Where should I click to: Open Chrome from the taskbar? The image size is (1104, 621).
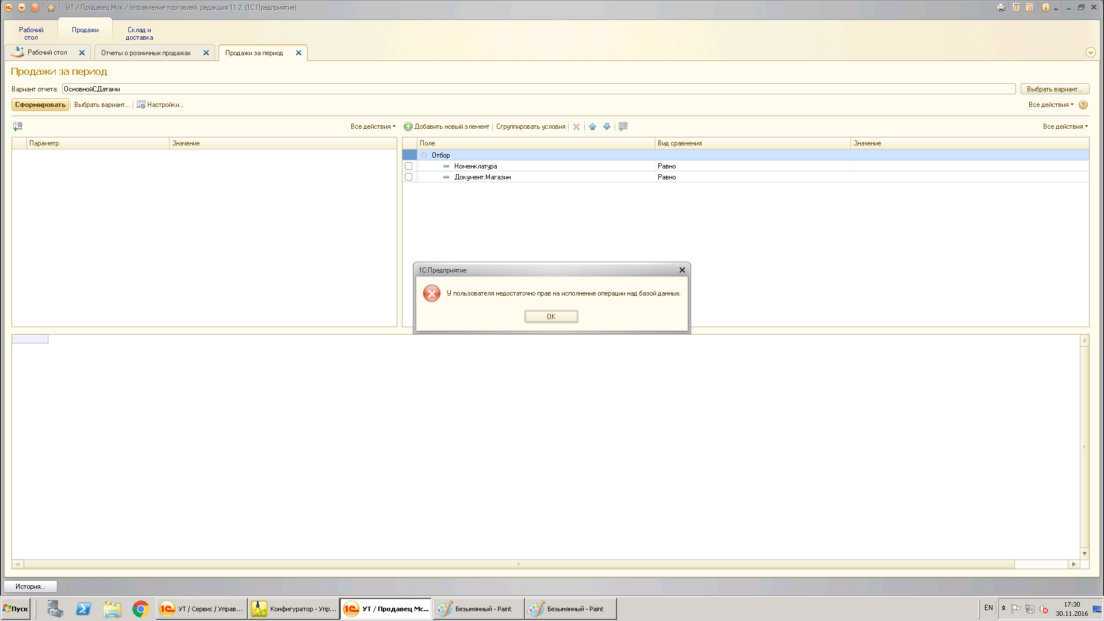point(140,609)
